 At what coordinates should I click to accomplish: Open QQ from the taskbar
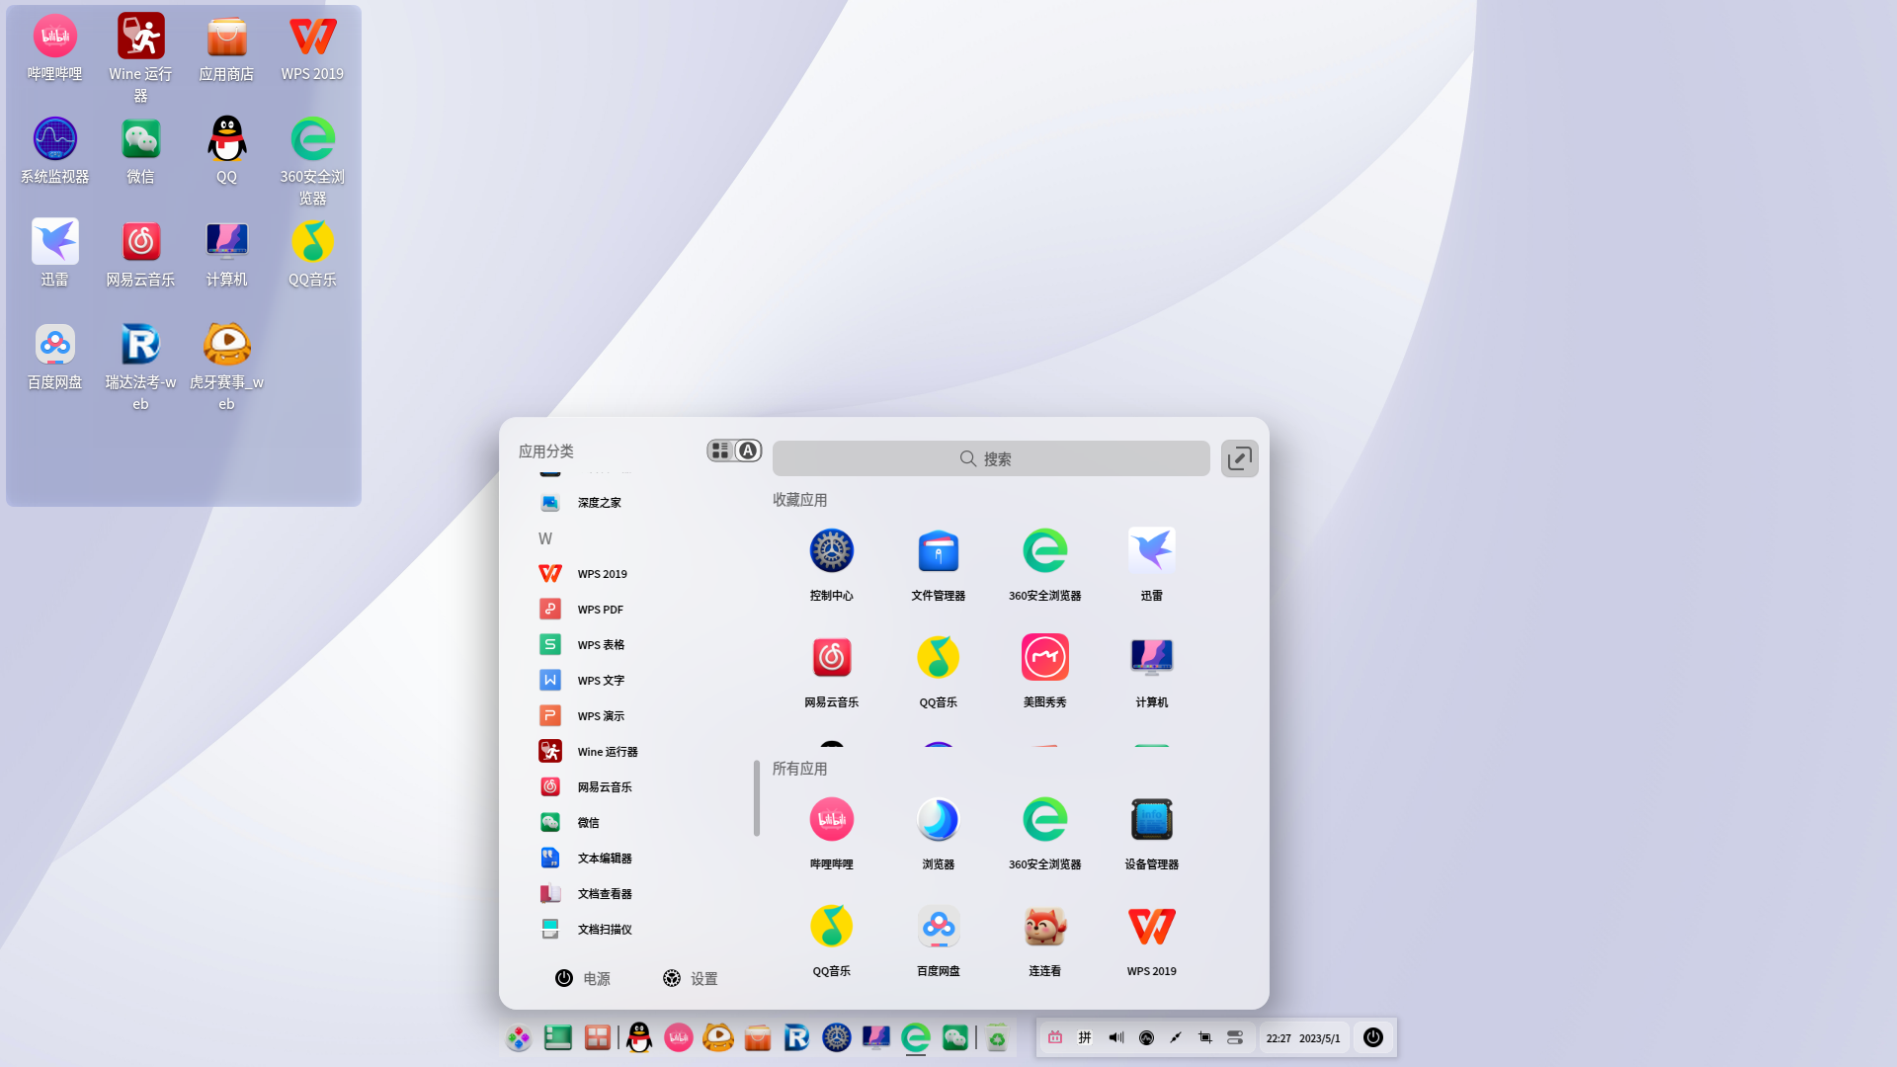coord(639,1037)
